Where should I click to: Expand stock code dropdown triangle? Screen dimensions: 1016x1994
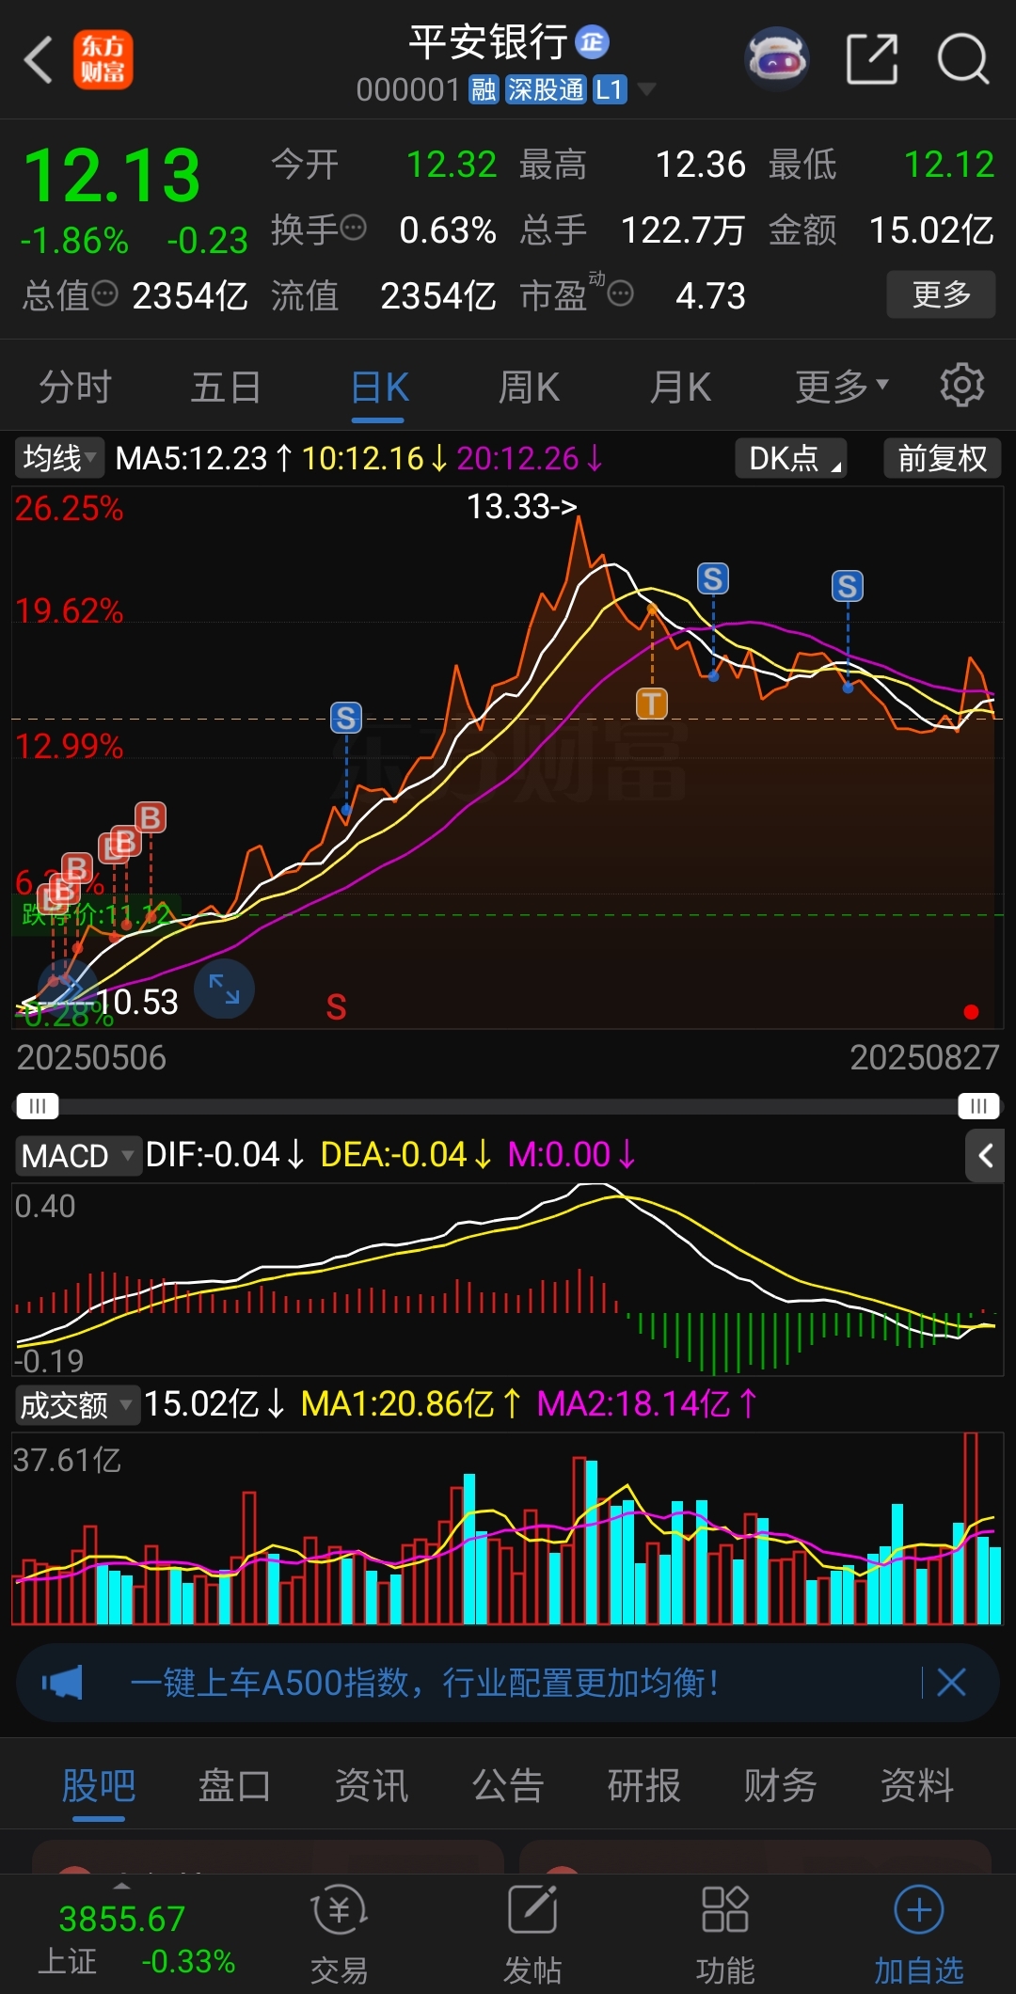click(646, 90)
